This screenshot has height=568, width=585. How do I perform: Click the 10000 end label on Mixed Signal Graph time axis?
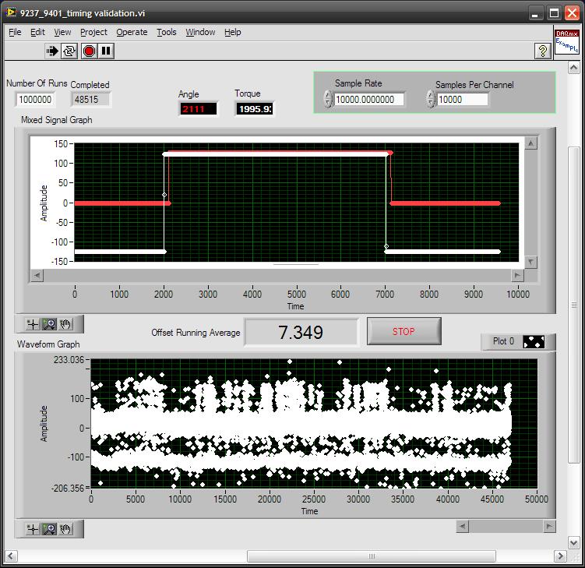tap(518, 294)
